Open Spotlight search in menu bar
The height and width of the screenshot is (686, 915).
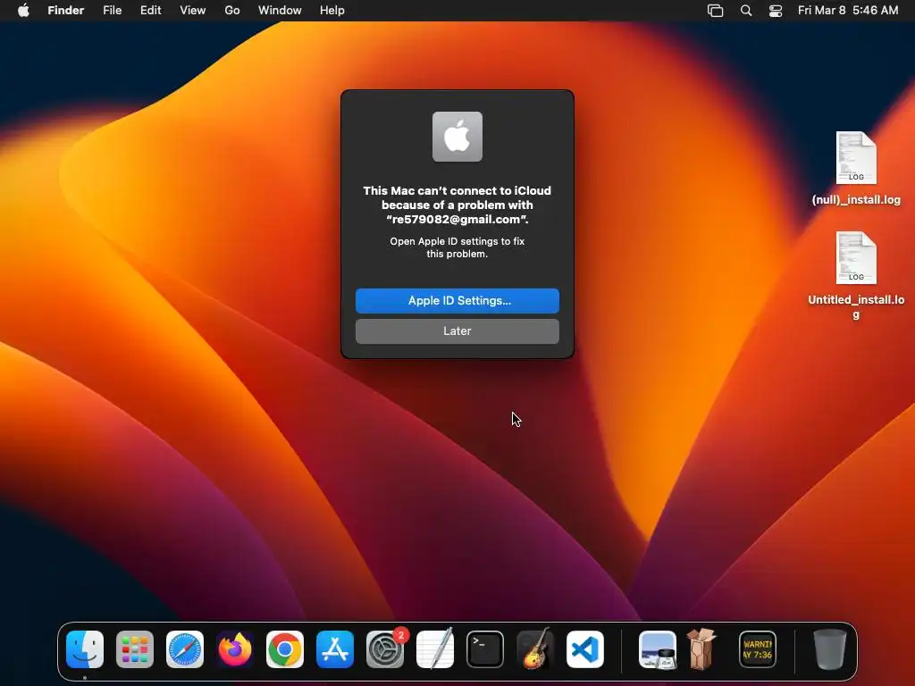746,11
